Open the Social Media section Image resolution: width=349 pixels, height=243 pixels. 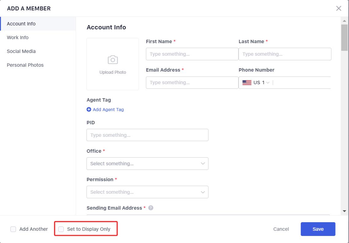[21, 51]
